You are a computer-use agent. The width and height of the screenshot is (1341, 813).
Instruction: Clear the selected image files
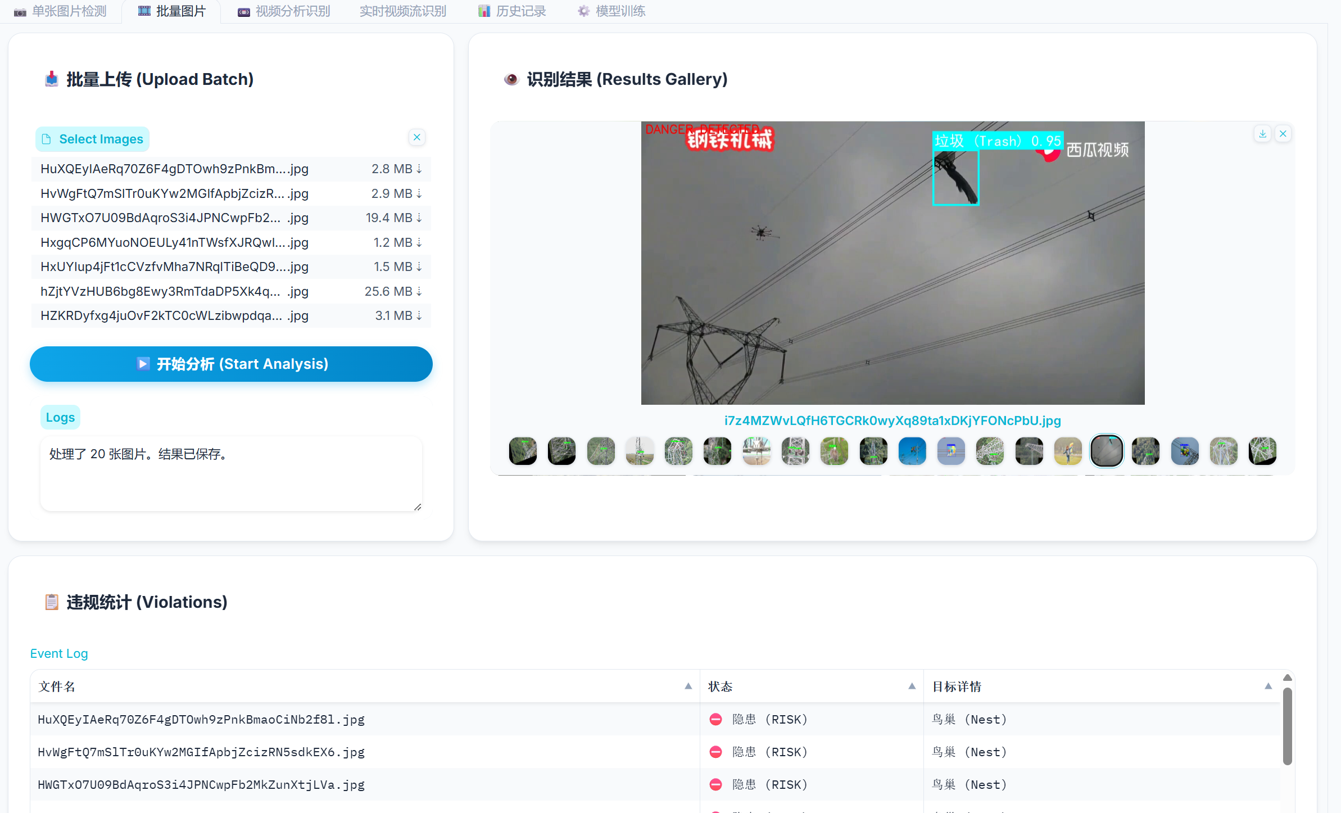click(416, 137)
